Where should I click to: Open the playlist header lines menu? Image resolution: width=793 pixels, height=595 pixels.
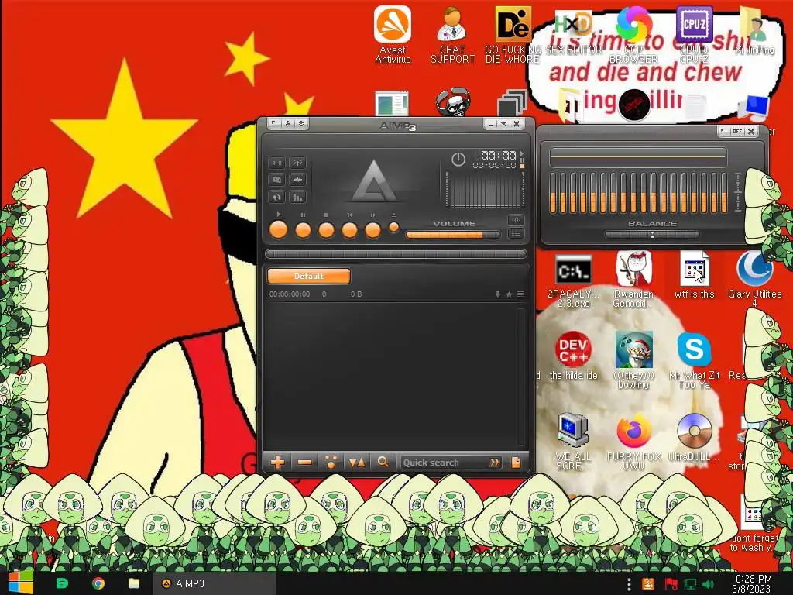(520, 294)
